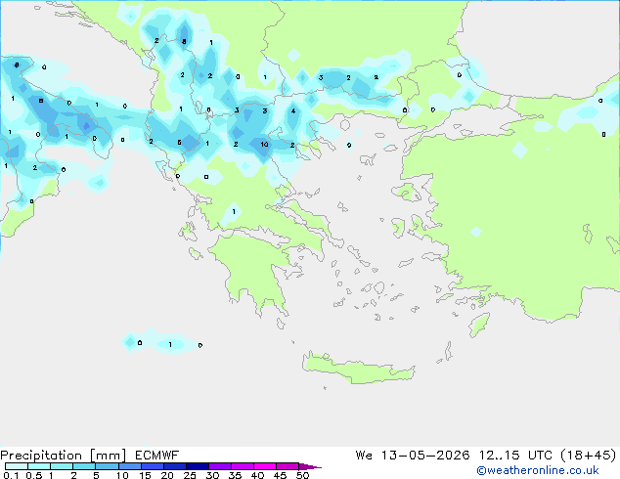Image resolution: width=620 pixels, height=479 pixels.
Task: Click the legend swatch for 45–50 mm
Action: click(288, 466)
